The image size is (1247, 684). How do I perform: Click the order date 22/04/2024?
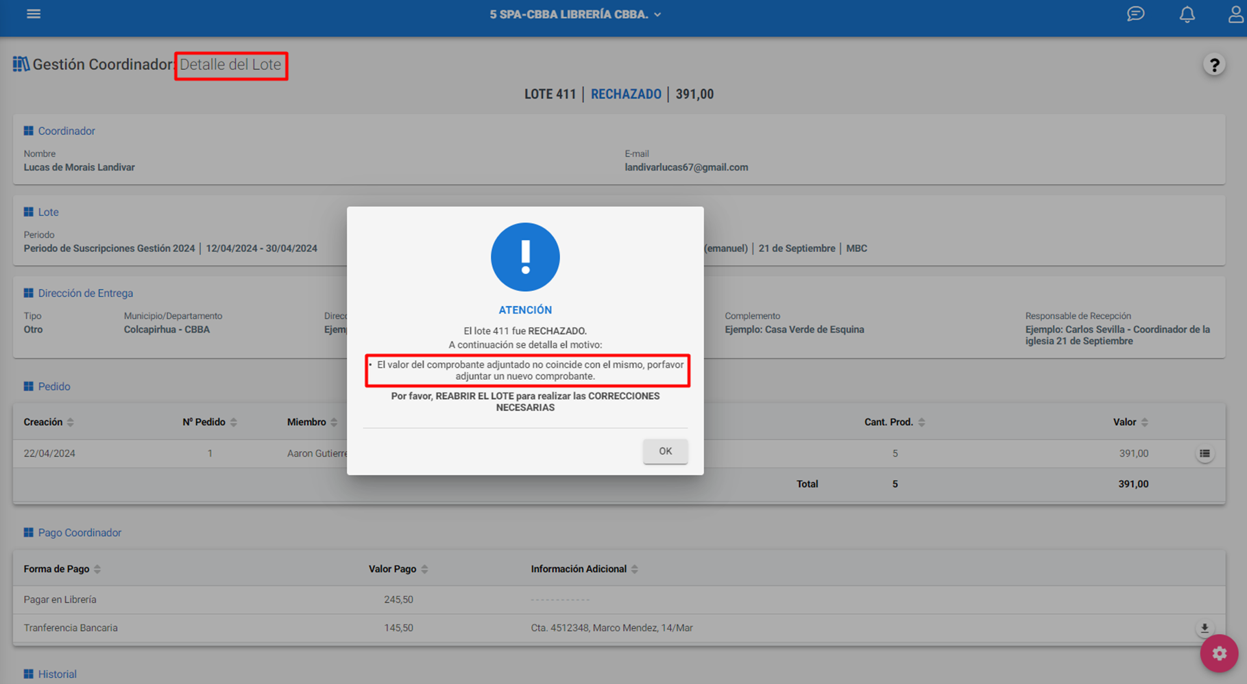coord(49,453)
